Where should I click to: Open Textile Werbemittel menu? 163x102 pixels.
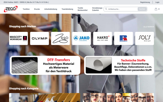(82, 9)
